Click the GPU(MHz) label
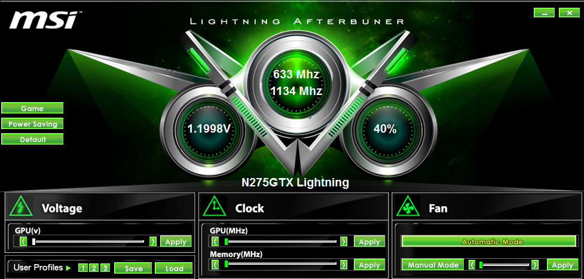This screenshot has width=584, height=279. tap(229, 231)
